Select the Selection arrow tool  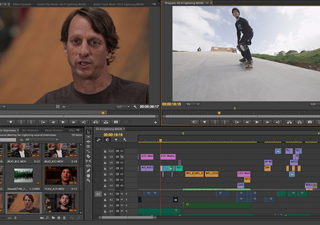click(x=88, y=132)
